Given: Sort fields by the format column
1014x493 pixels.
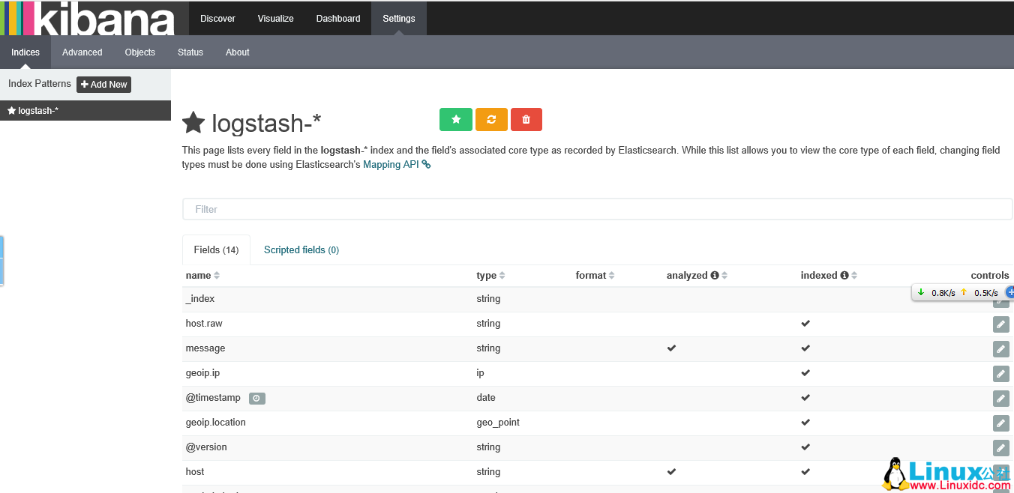Looking at the screenshot, I should point(592,275).
